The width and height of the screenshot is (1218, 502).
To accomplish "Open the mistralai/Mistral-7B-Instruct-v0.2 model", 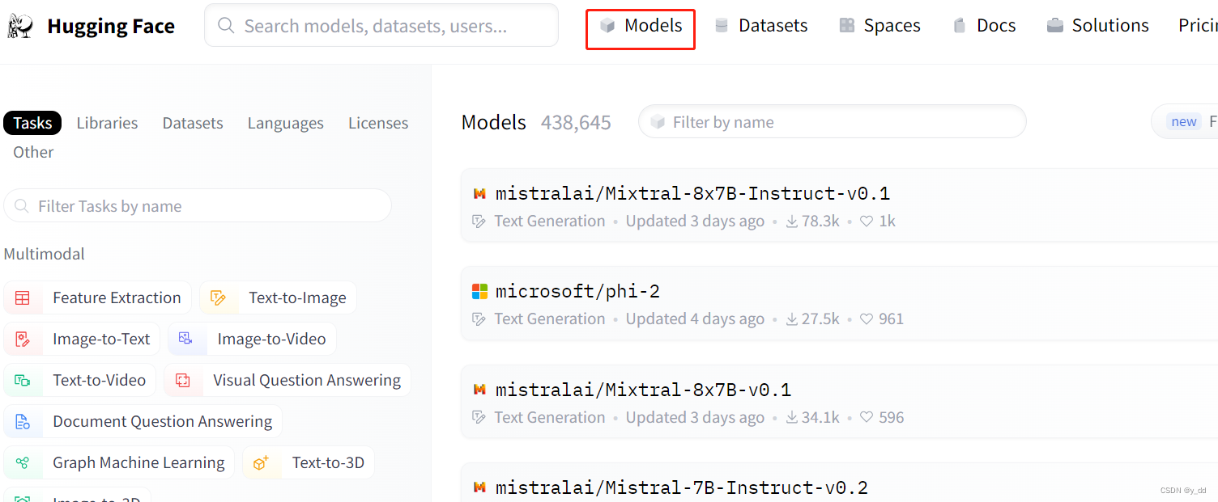I will 682,487.
